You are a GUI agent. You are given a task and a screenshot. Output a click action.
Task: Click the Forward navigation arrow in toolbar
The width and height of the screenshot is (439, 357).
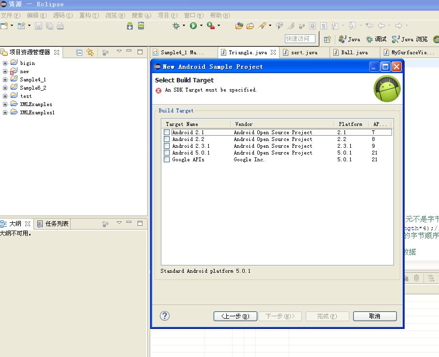(x=399, y=26)
